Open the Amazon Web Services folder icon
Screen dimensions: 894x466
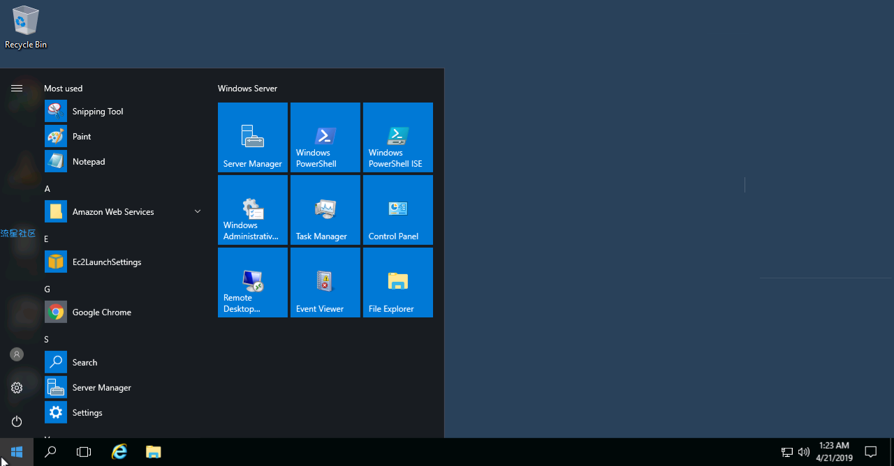coord(56,212)
